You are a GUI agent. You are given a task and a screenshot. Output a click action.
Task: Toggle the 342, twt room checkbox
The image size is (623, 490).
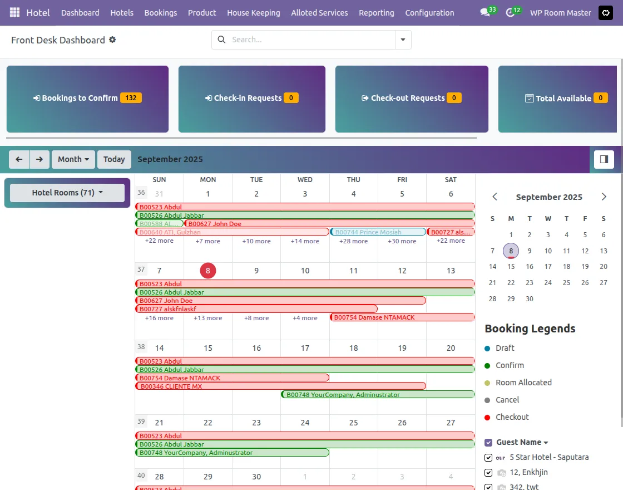click(x=488, y=486)
